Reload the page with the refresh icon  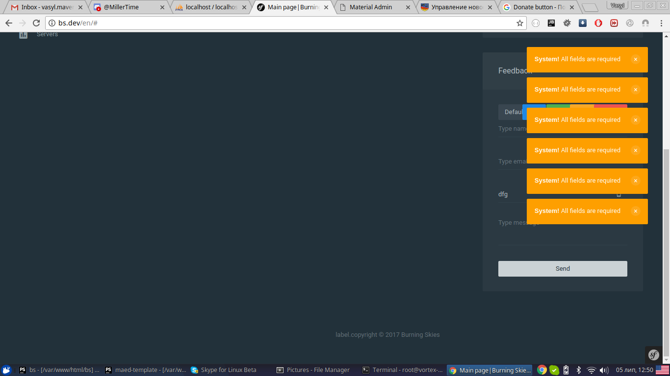tap(36, 23)
